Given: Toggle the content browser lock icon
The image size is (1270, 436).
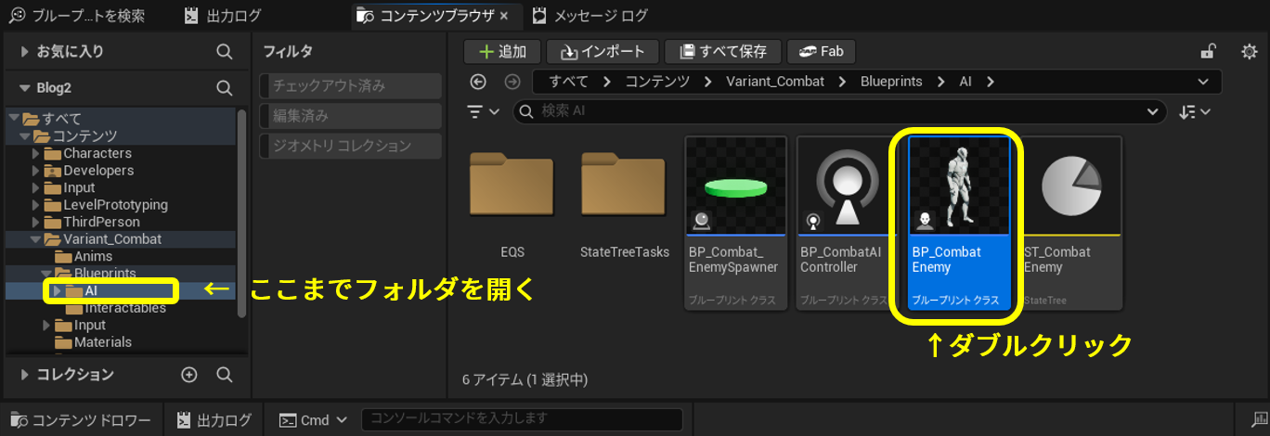Looking at the screenshot, I should pos(1209,52).
